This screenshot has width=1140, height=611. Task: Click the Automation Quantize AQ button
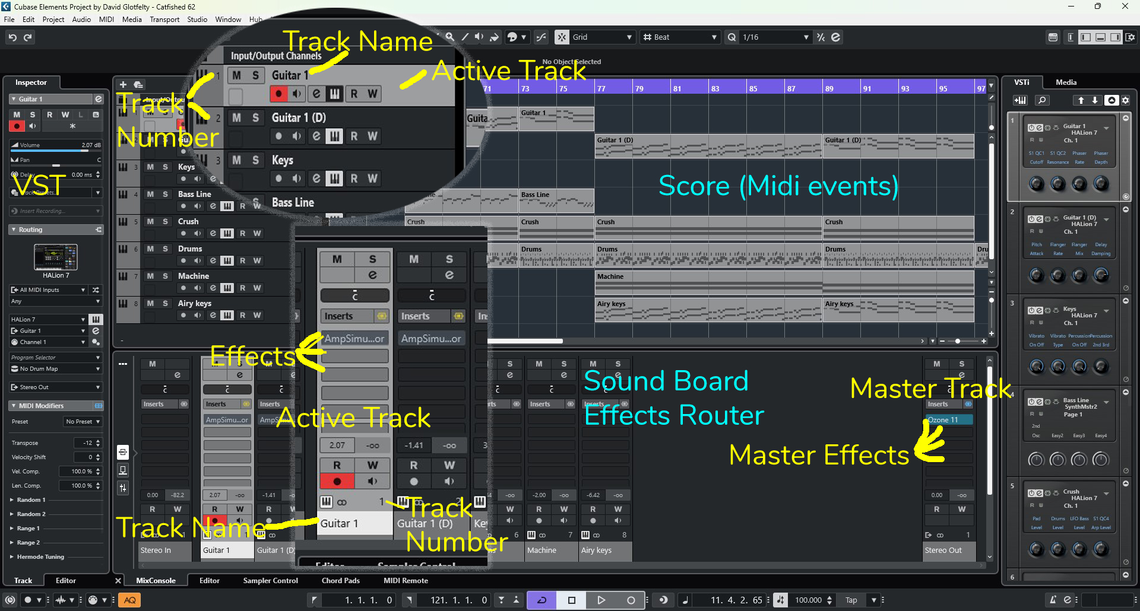[129, 600]
